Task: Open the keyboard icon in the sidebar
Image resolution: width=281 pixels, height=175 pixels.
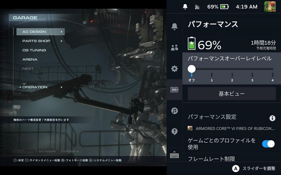Action: 174,155
